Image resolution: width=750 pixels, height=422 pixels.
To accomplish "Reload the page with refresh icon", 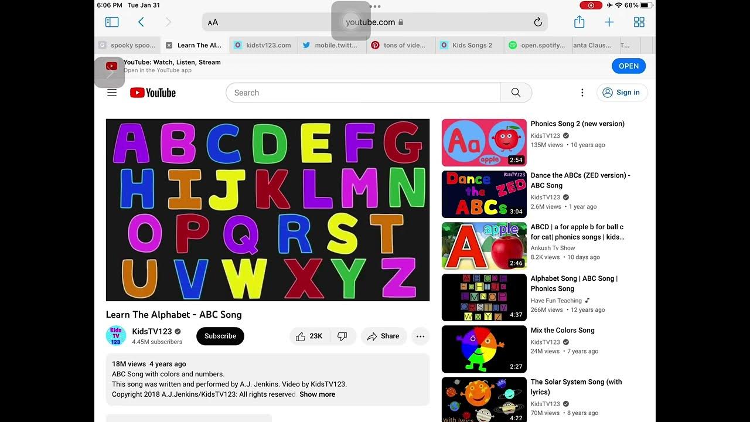I will [537, 22].
